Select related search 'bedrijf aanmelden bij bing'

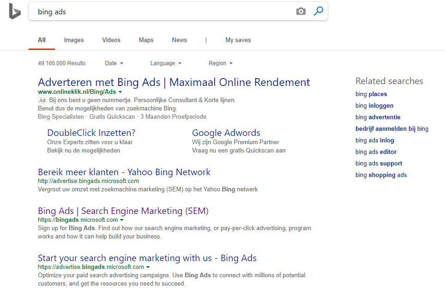pyautogui.click(x=392, y=129)
